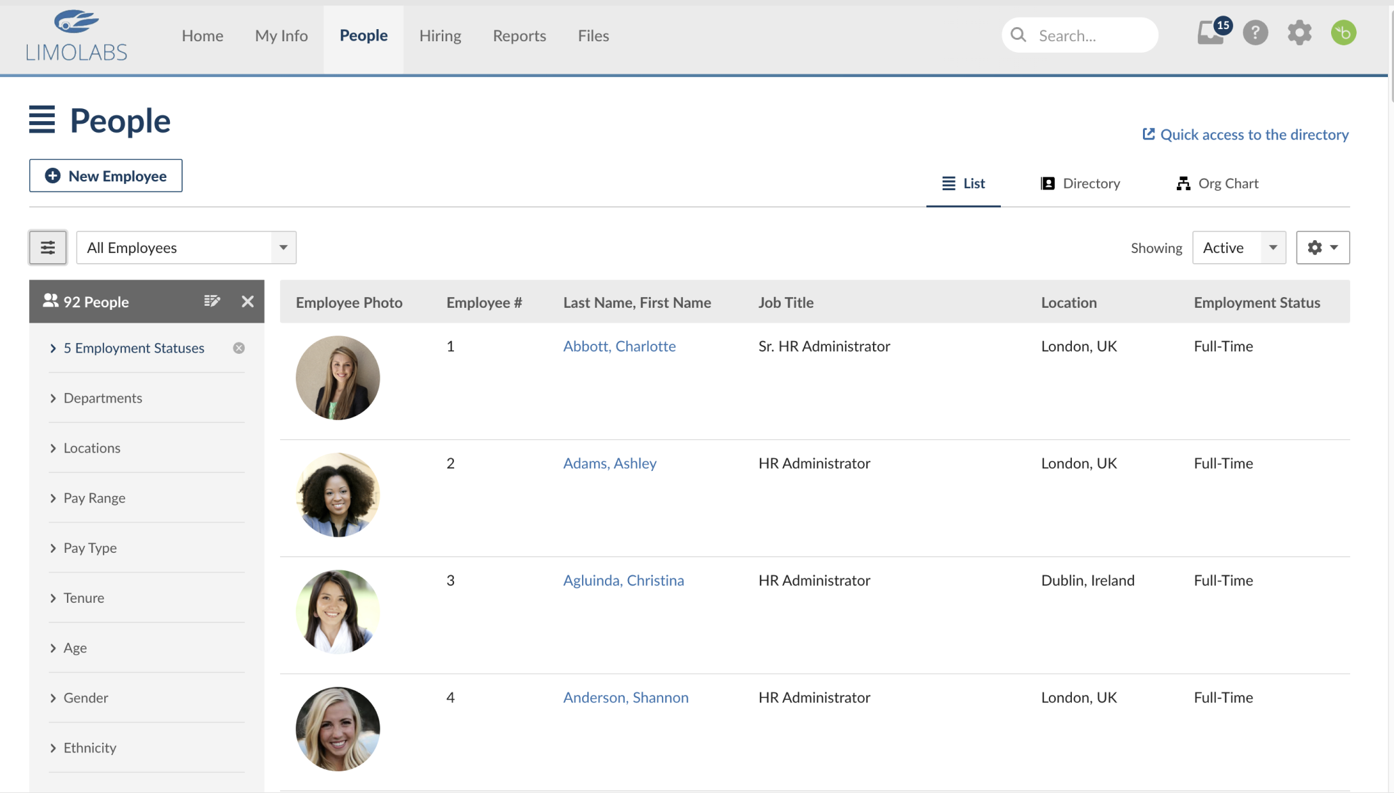Image resolution: width=1394 pixels, height=793 pixels.
Task: Open the settings gear in header
Action: click(x=1299, y=33)
